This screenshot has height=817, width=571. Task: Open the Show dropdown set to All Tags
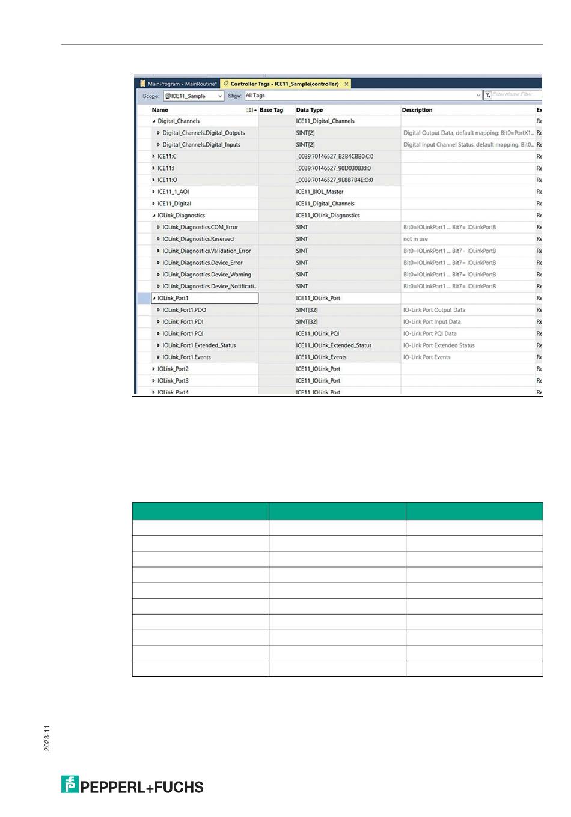tap(363, 96)
